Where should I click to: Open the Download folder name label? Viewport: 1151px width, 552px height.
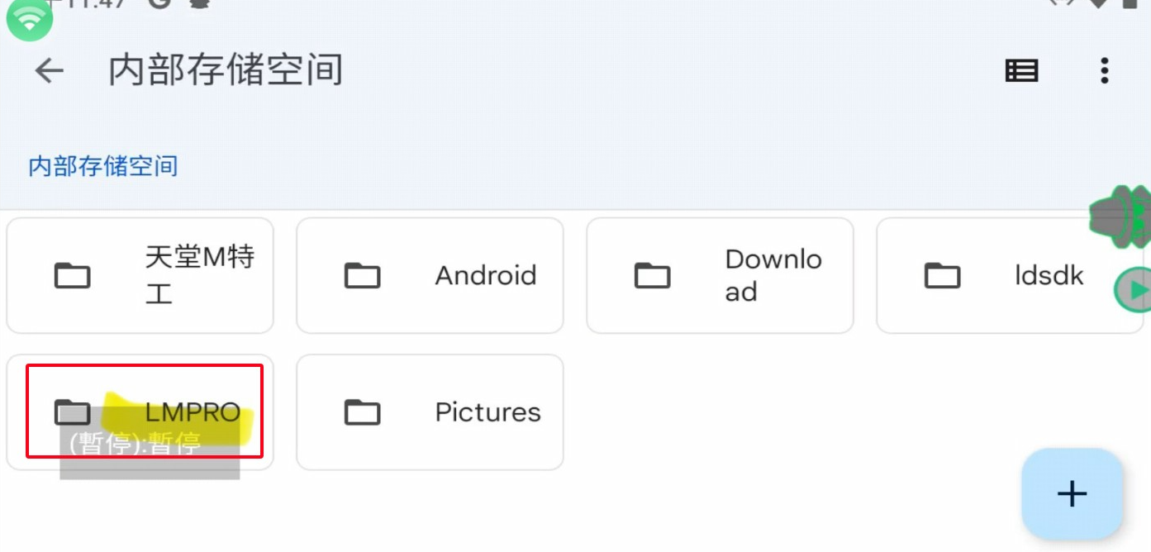click(x=773, y=275)
